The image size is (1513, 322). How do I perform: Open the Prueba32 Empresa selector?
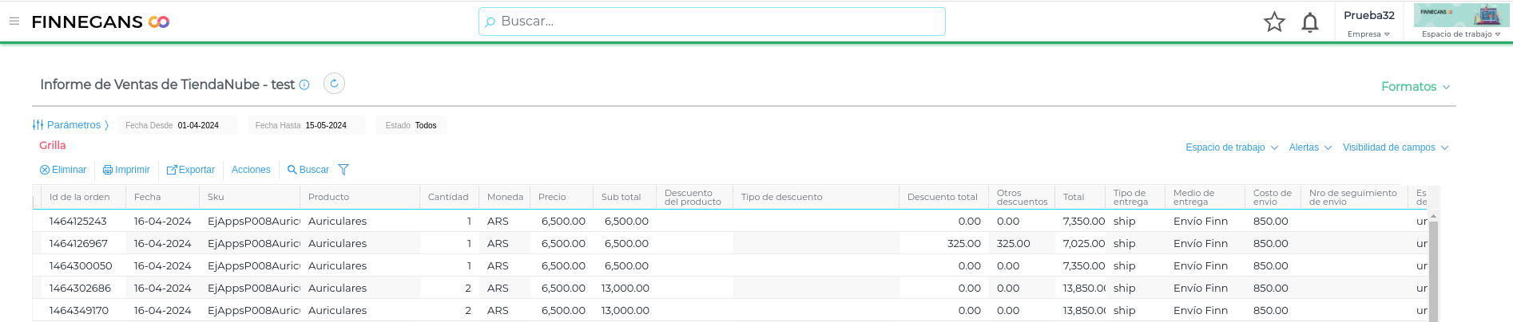point(1368,22)
